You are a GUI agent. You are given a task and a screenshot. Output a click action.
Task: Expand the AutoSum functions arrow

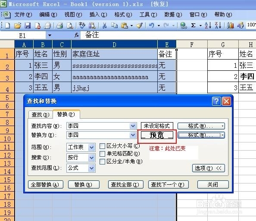click(x=200, y=25)
